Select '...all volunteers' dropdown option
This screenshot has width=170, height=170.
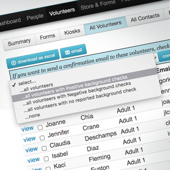[36, 87]
